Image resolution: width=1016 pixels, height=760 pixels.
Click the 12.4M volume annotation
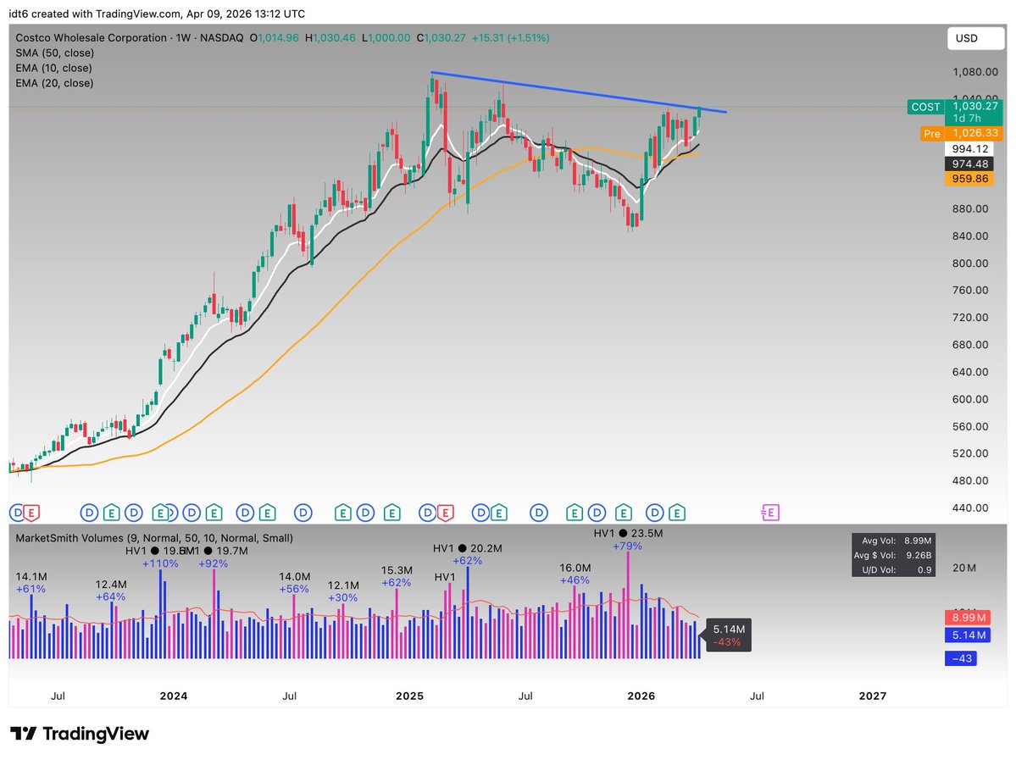[111, 585]
